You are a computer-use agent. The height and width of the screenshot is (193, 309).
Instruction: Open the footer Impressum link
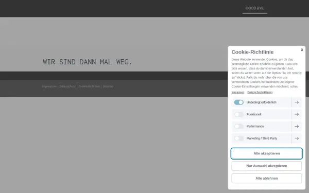point(49,86)
